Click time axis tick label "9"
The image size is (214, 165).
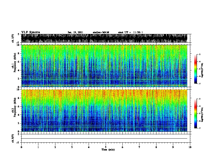point(173,147)
